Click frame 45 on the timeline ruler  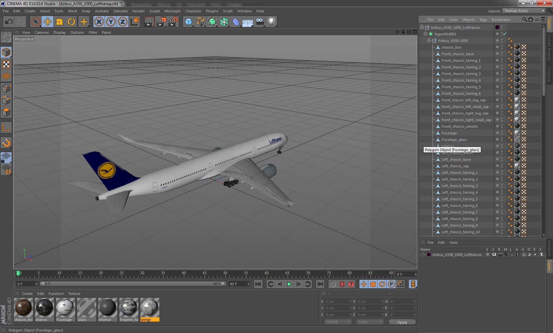click(x=204, y=273)
